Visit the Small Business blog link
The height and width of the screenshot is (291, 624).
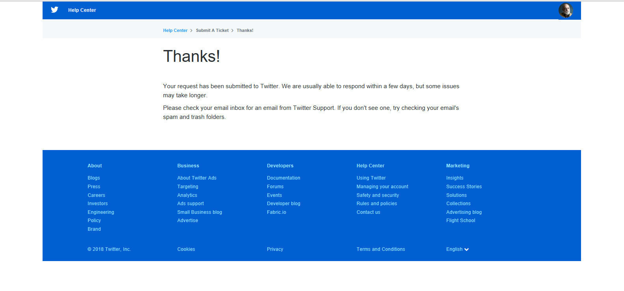(199, 212)
